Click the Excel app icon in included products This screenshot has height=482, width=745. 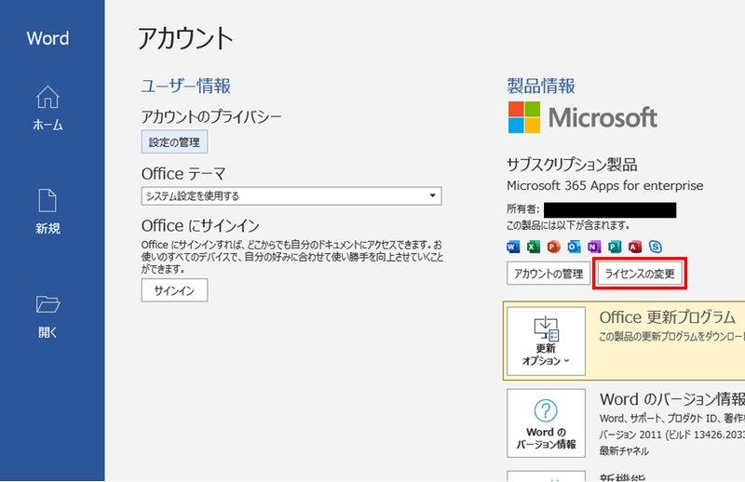pyautogui.click(x=534, y=247)
